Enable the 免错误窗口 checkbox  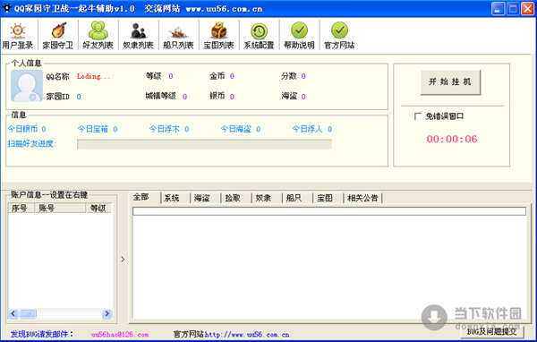pos(418,116)
